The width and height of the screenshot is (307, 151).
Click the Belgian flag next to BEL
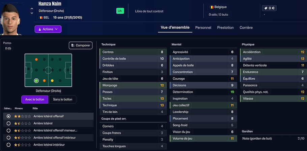[x=40, y=17]
